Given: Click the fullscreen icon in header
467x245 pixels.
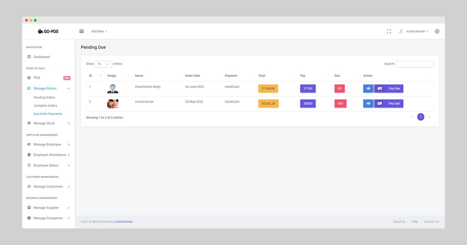Looking at the screenshot, I should click(x=389, y=31).
